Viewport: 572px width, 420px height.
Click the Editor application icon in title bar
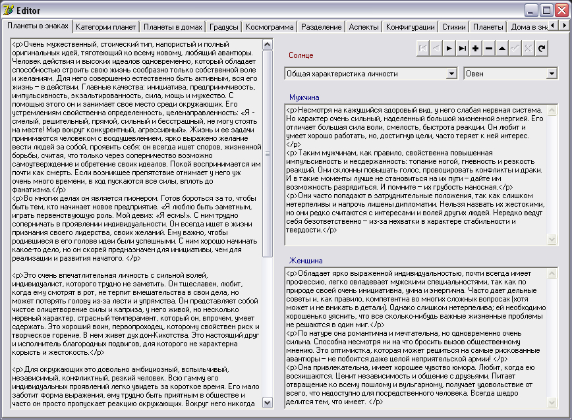click(x=8, y=10)
